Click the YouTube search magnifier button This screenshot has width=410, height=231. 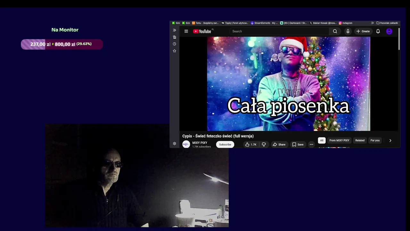point(335,31)
